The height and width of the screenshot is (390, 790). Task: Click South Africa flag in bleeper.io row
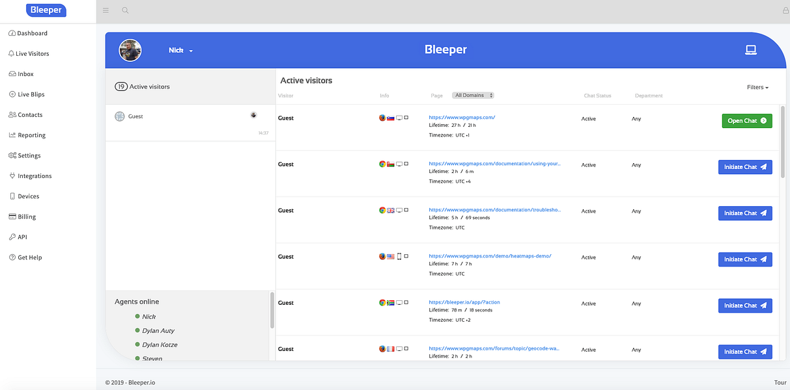(391, 303)
